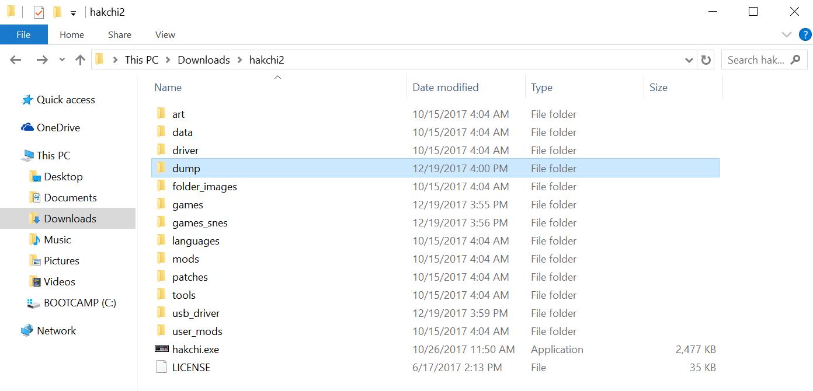Viewport: 813px width, 391px height.
Task: Expand the ribbon with the chevron
Action: [786, 34]
